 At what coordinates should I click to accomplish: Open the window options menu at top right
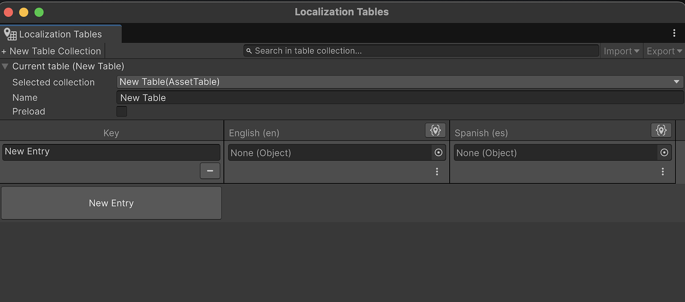pos(674,33)
